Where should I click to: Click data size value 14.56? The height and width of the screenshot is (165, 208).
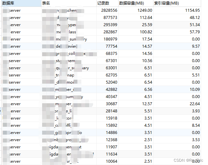tap(147, 54)
